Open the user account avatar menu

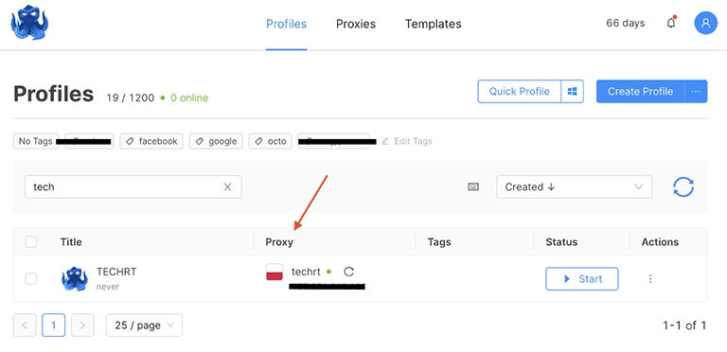tap(705, 23)
